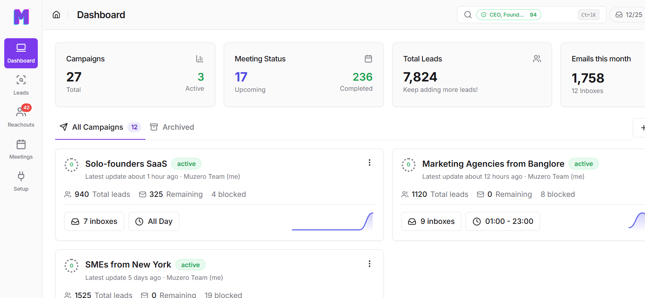Select the All Campaigns tab
The height and width of the screenshot is (298, 645).
point(100,127)
